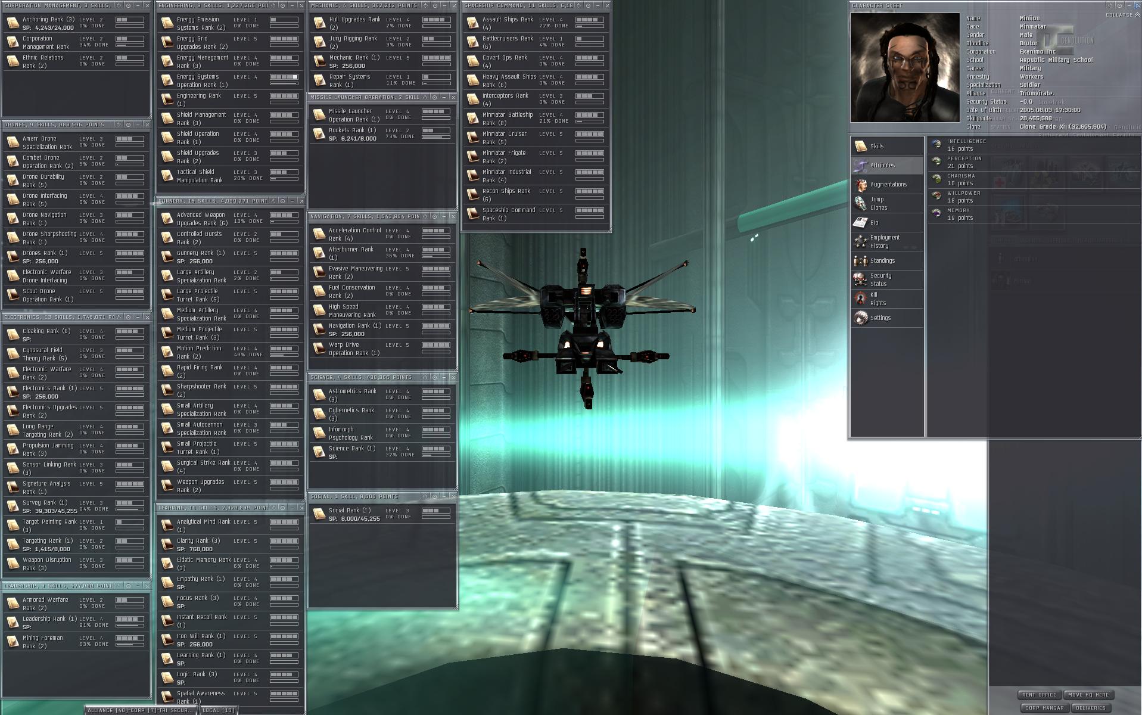Image resolution: width=1142 pixels, height=715 pixels.
Task: Select the Warp Drive Operation skill row
Action: (382, 349)
